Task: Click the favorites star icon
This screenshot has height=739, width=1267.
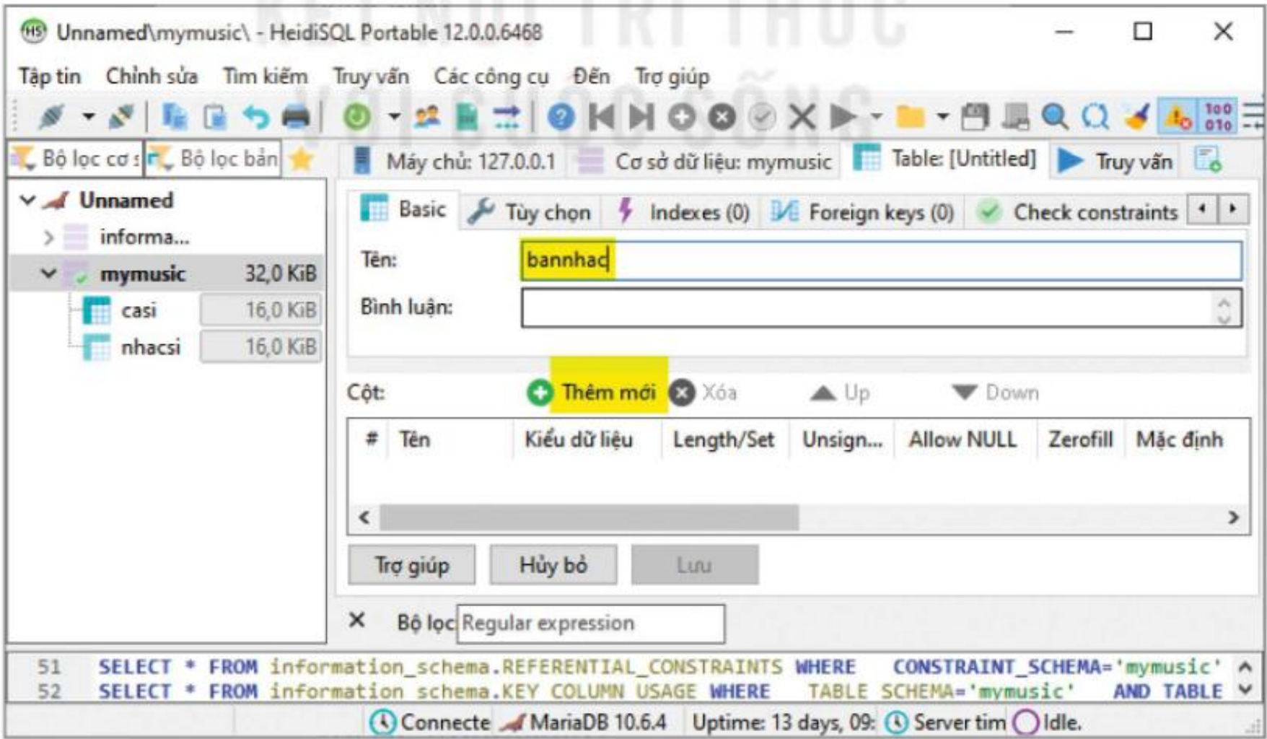Action: coord(301,159)
